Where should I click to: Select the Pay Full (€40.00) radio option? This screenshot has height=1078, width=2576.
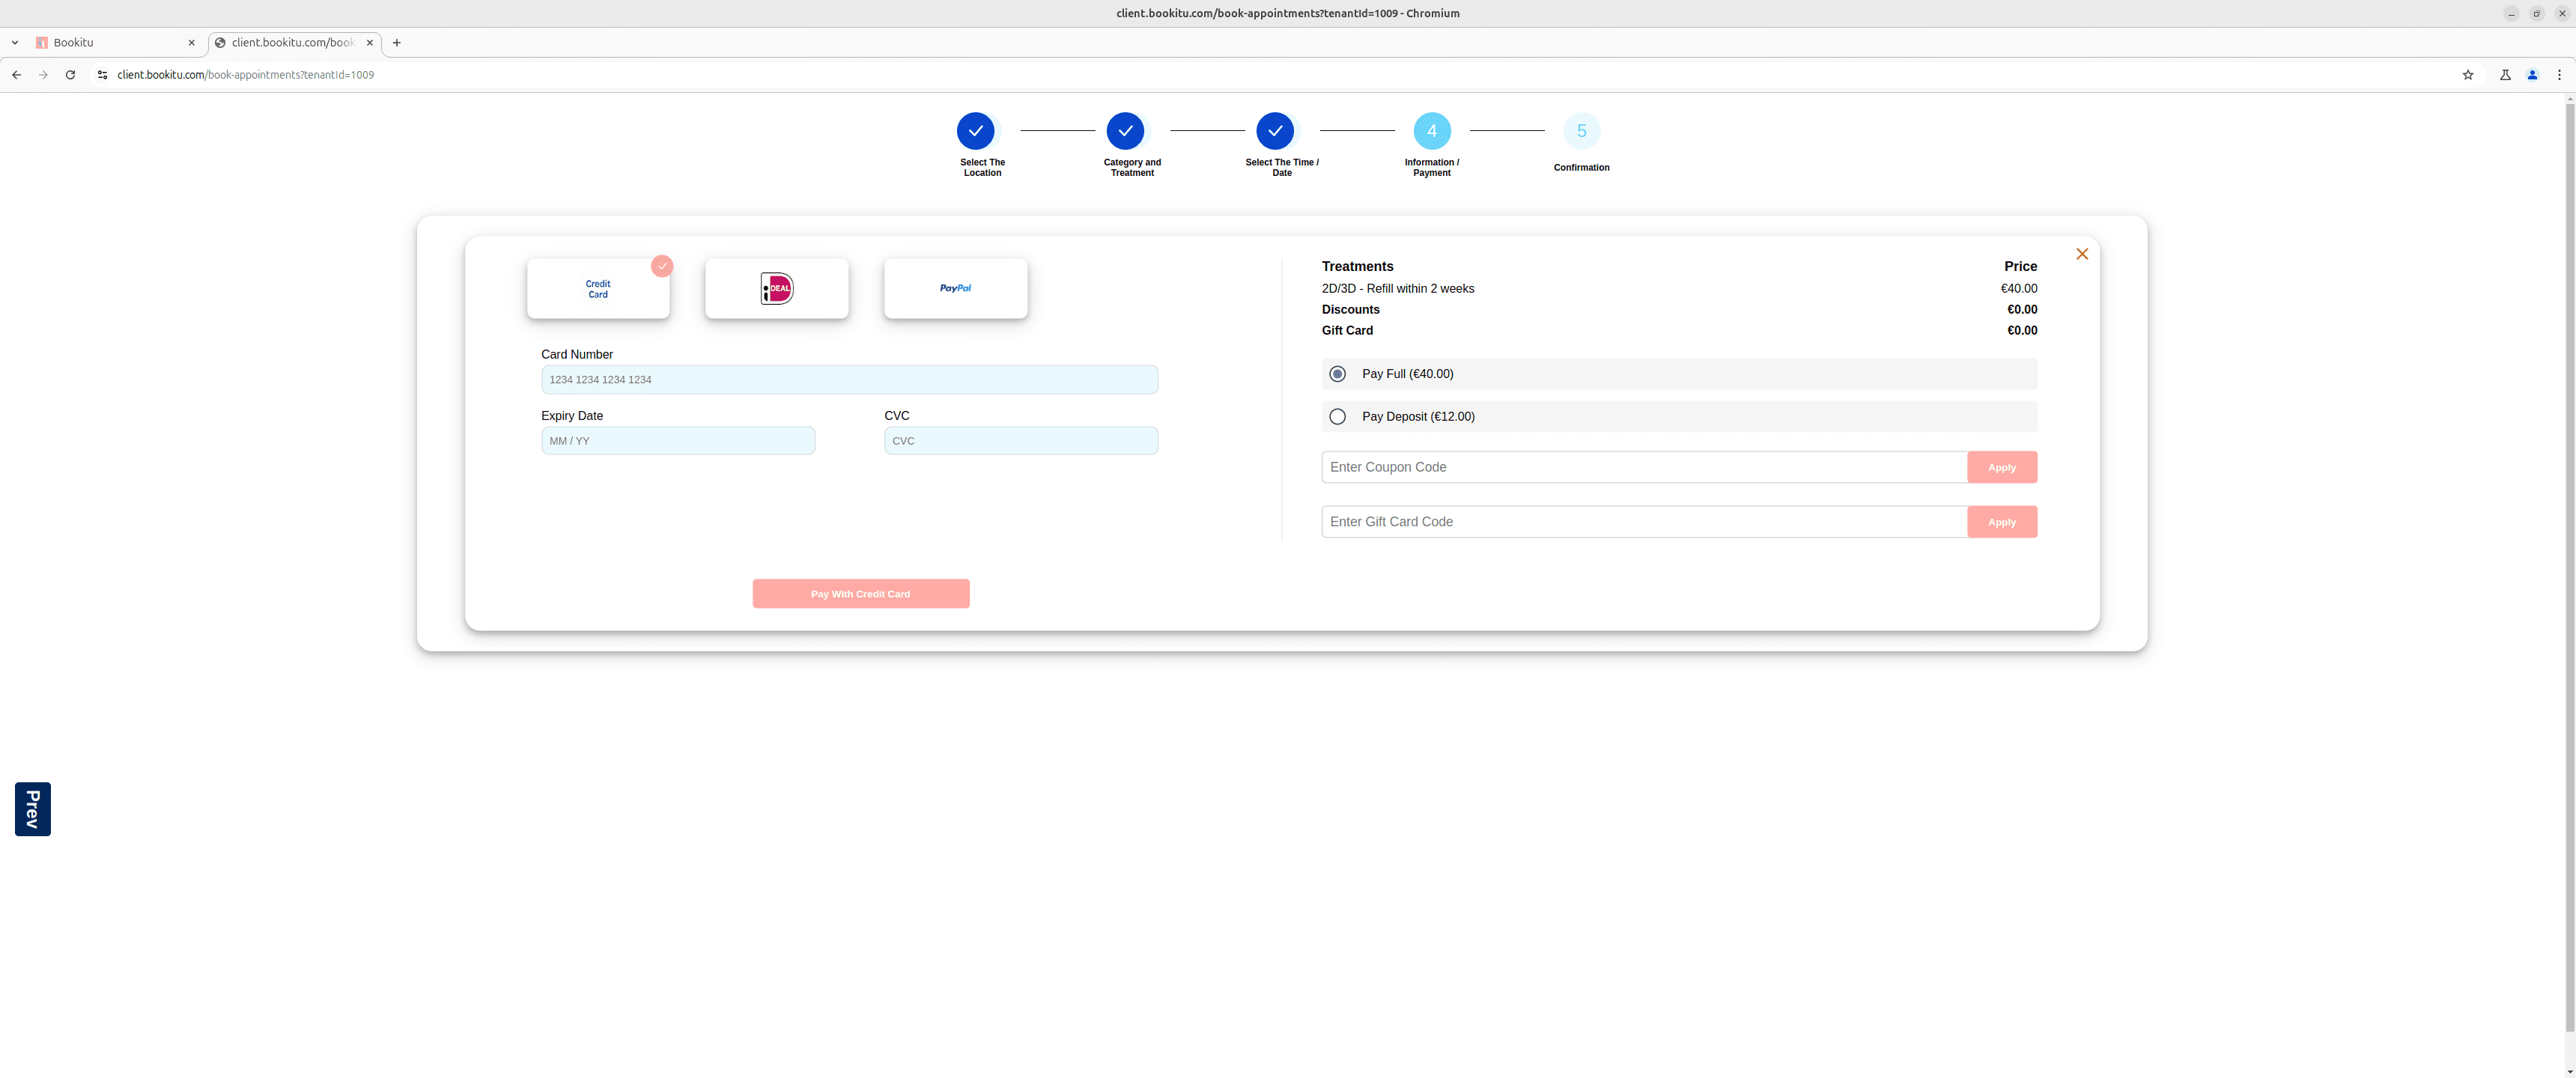(x=1337, y=374)
